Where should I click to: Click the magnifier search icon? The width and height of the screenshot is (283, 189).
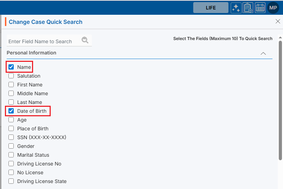[85, 40]
